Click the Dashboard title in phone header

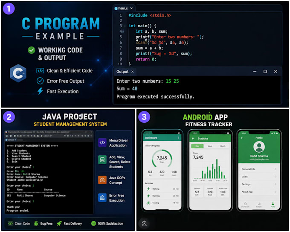tap(151, 138)
